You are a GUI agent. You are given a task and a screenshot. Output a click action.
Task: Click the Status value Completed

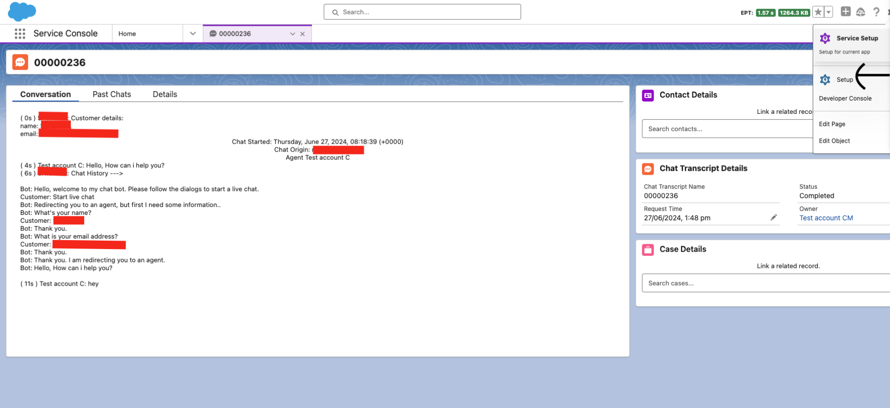click(x=817, y=196)
